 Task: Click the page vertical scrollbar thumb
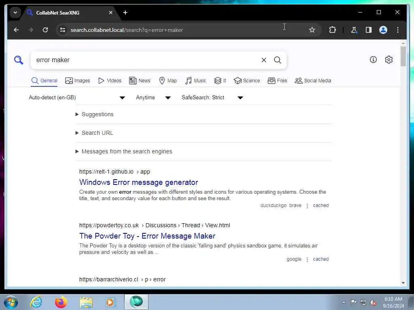pyautogui.click(x=403, y=57)
